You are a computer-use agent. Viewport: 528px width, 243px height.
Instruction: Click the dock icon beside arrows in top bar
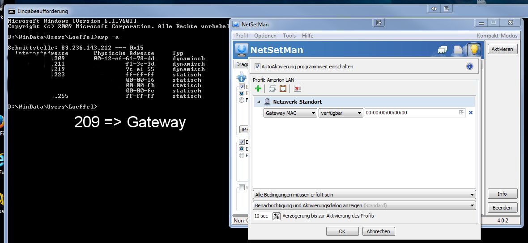point(447,9)
